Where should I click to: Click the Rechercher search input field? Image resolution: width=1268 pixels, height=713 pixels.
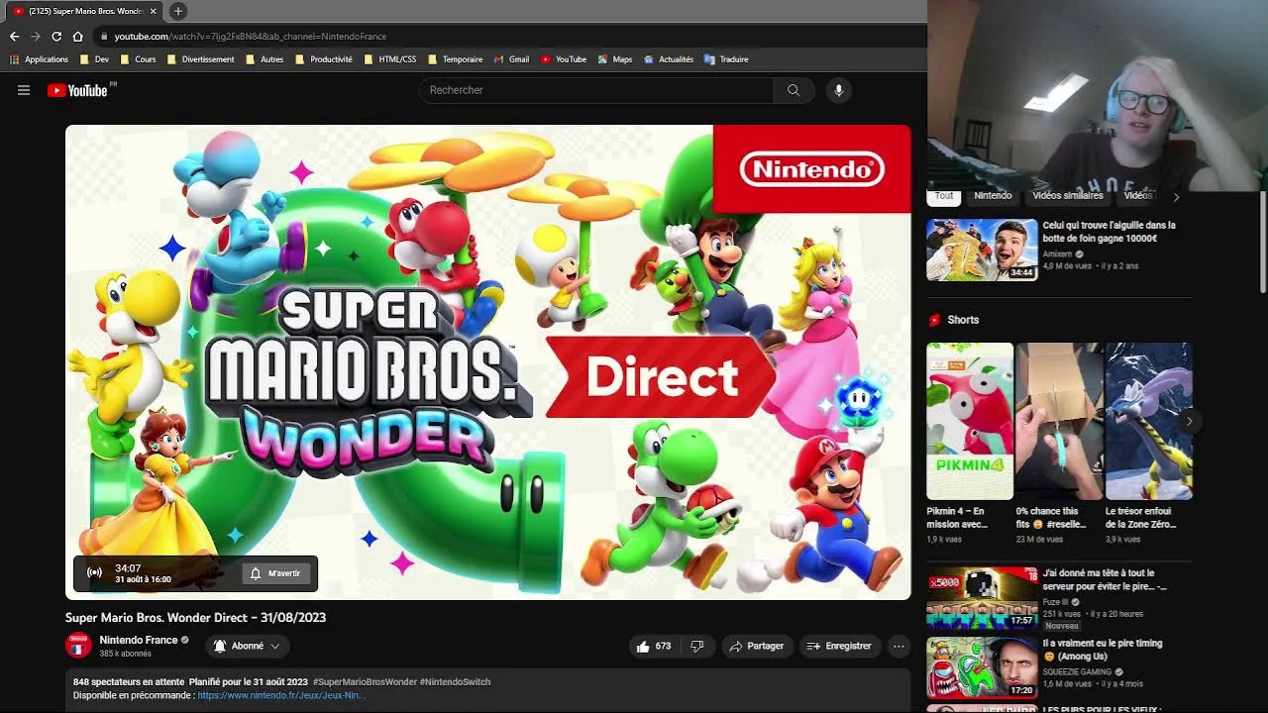point(594,90)
